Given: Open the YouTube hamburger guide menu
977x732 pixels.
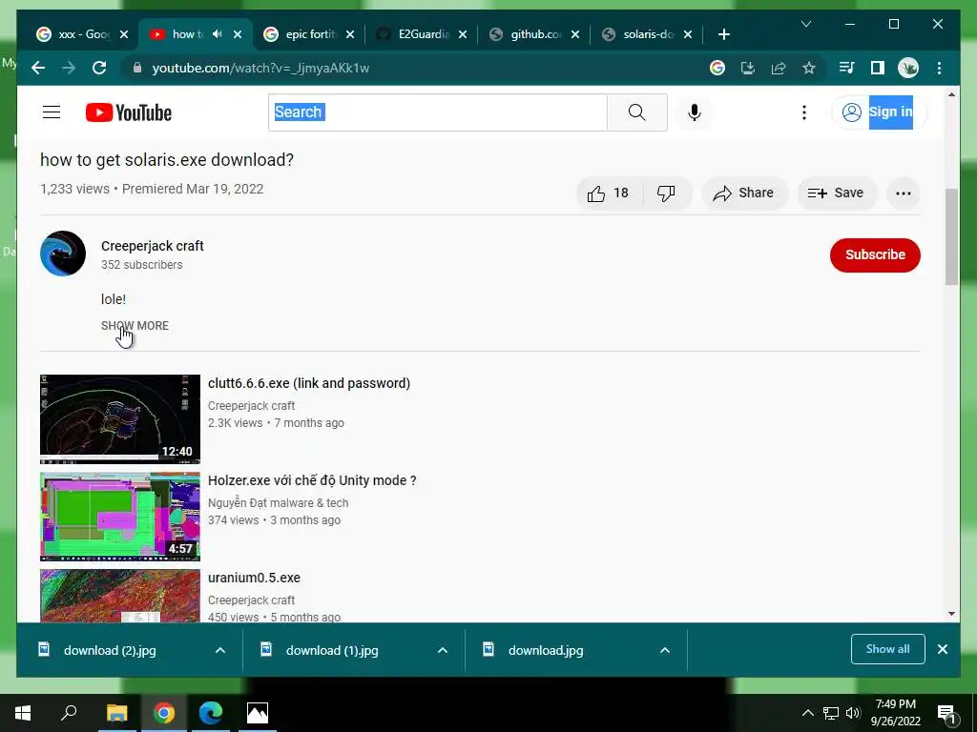Looking at the screenshot, I should click(52, 112).
